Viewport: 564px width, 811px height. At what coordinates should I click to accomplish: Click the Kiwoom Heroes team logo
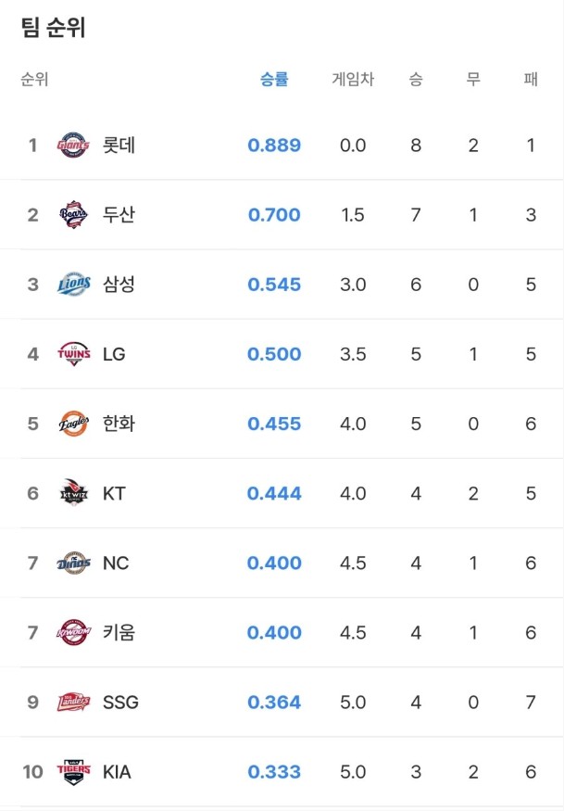coord(73,632)
